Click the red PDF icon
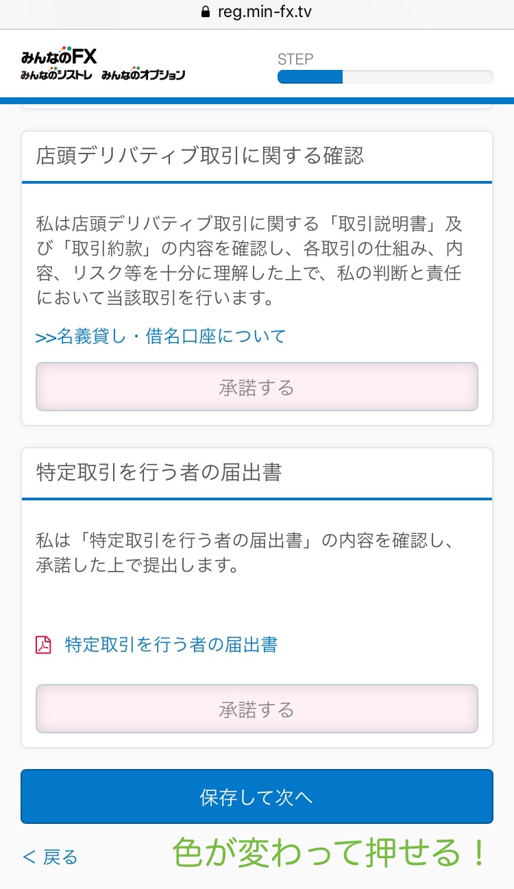The width and height of the screenshot is (514, 889). click(44, 645)
